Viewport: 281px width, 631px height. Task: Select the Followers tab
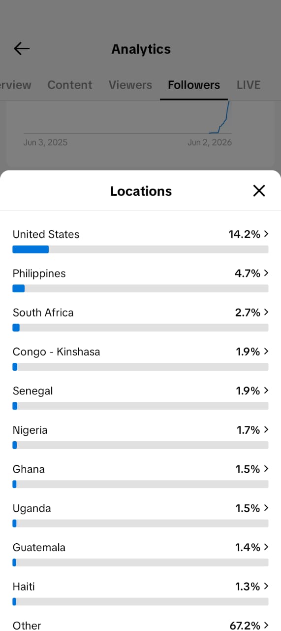pyautogui.click(x=194, y=85)
